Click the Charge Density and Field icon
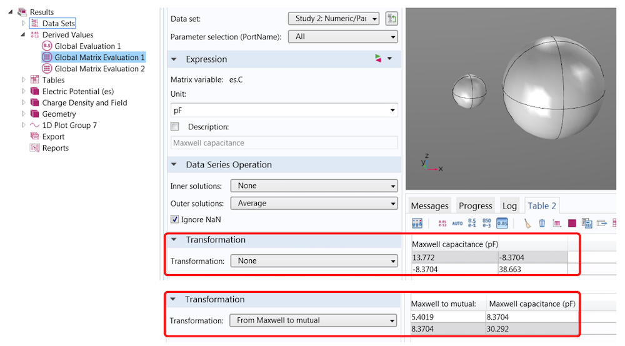 [x=34, y=102]
